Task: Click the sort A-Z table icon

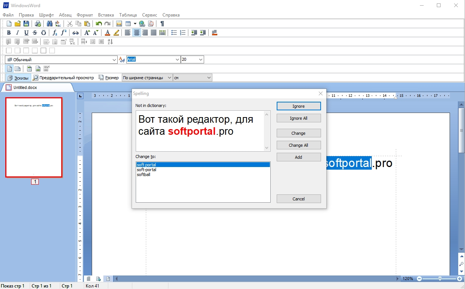Action: pyautogui.click(x=110, y=42)
